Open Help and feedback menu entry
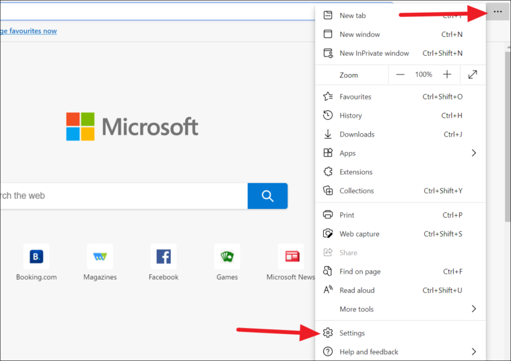The width and height of the screenshot is (511, 361). (x=400, y=352)
